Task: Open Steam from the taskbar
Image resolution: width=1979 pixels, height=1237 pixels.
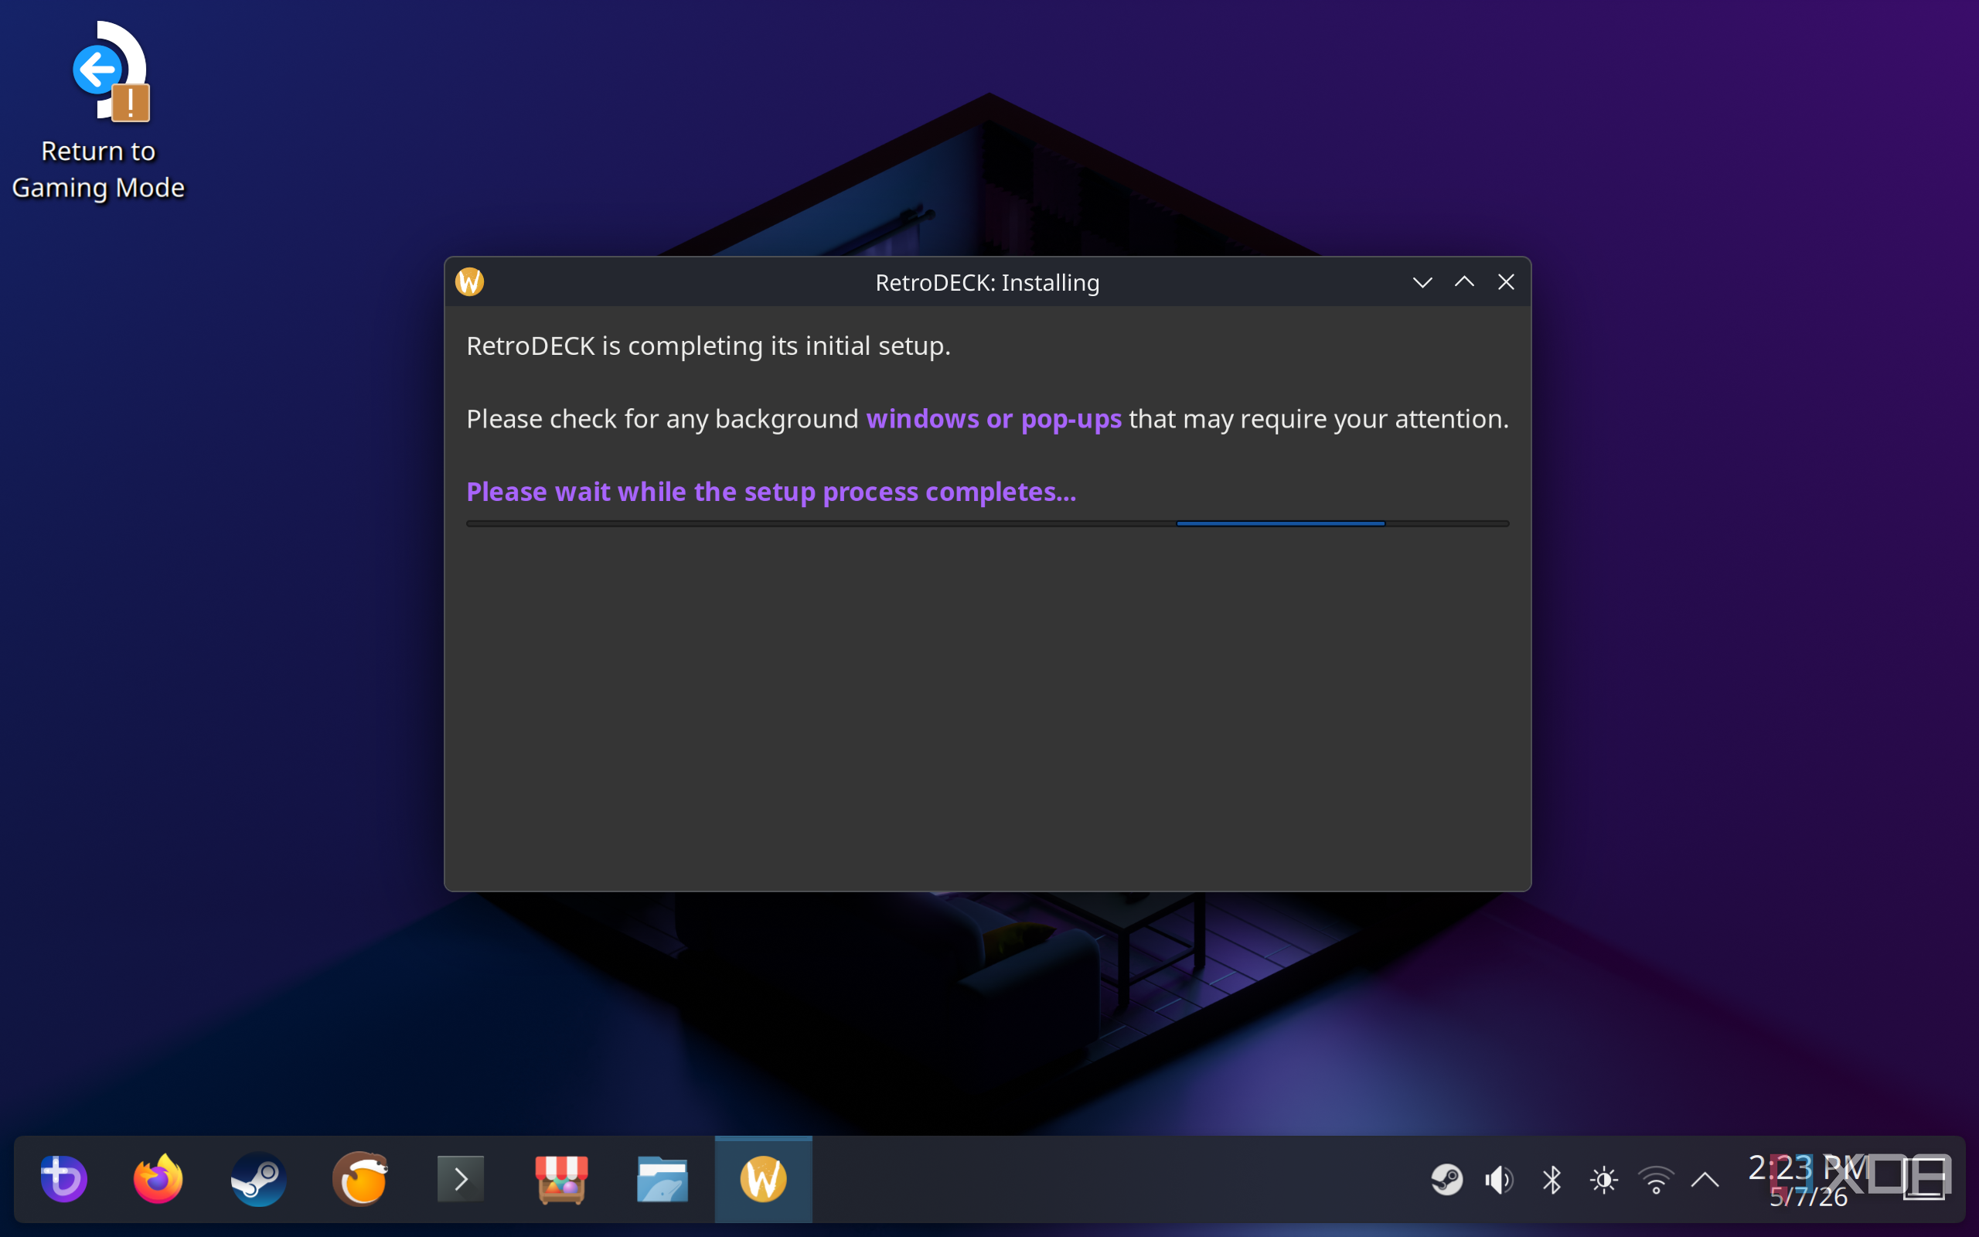Action: 258,1179
